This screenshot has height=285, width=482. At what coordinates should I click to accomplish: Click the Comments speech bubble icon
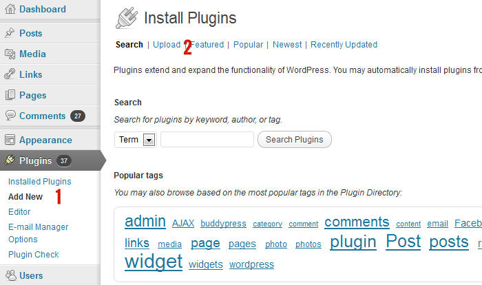10,115
